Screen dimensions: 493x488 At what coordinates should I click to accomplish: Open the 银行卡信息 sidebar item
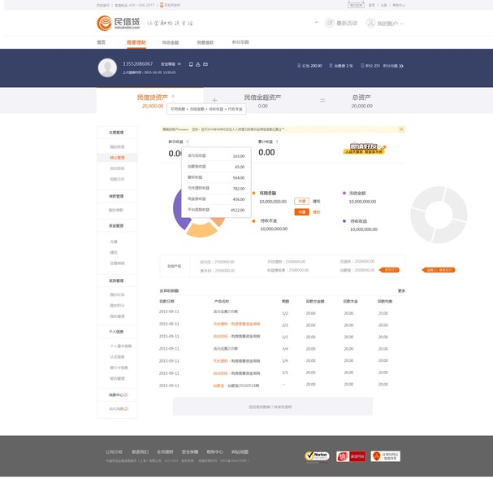coord(119,368)
